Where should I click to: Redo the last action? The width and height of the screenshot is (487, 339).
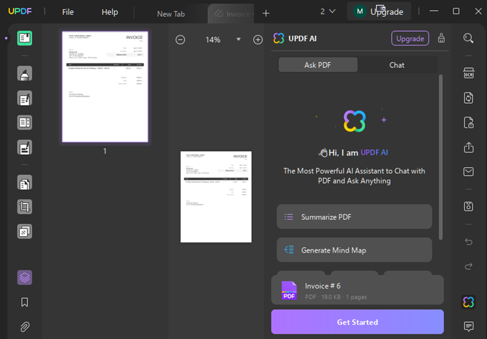coord(469,266)
